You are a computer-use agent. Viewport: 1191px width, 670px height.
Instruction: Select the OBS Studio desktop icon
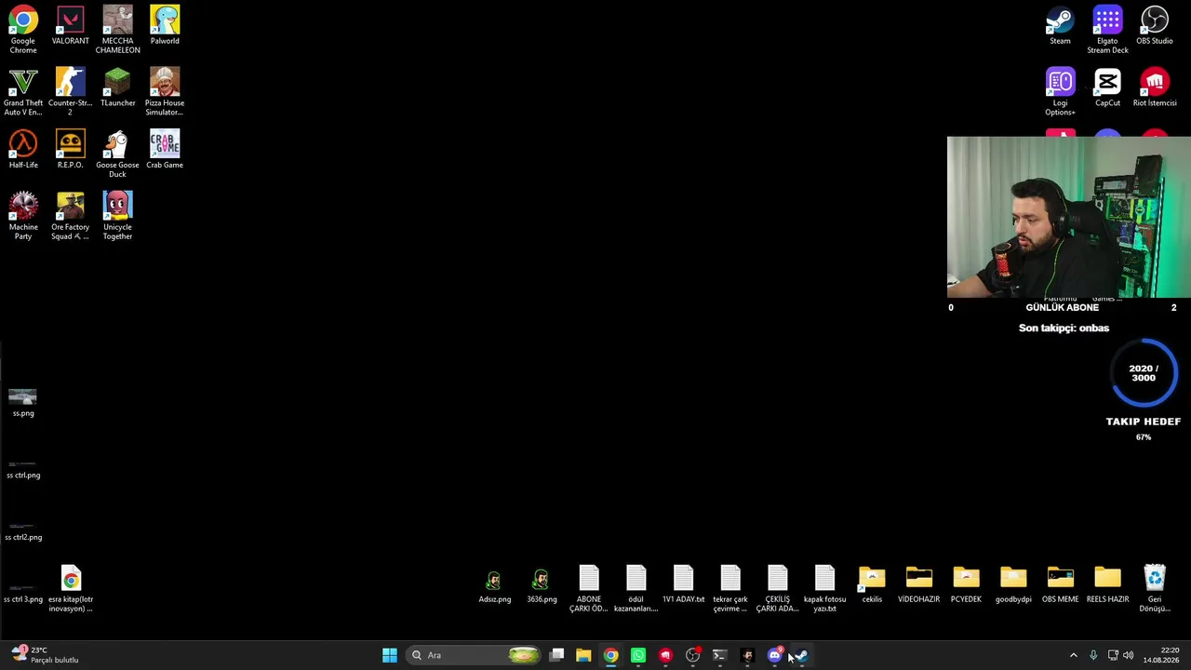[1155, 26]
